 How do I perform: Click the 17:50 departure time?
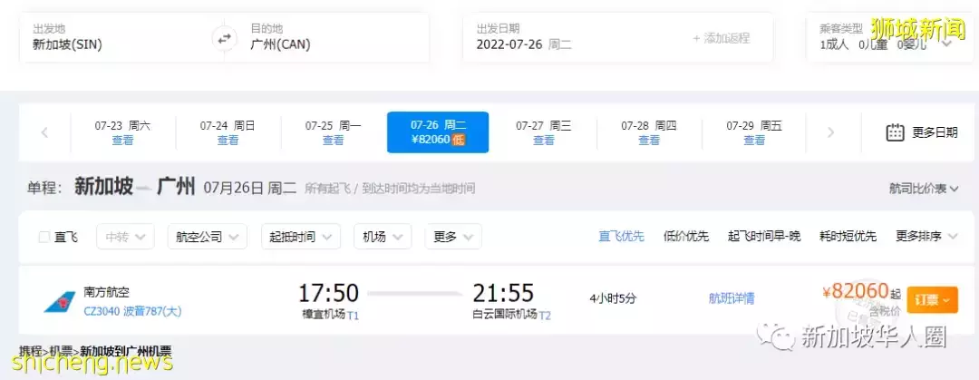tap(328, 293)
